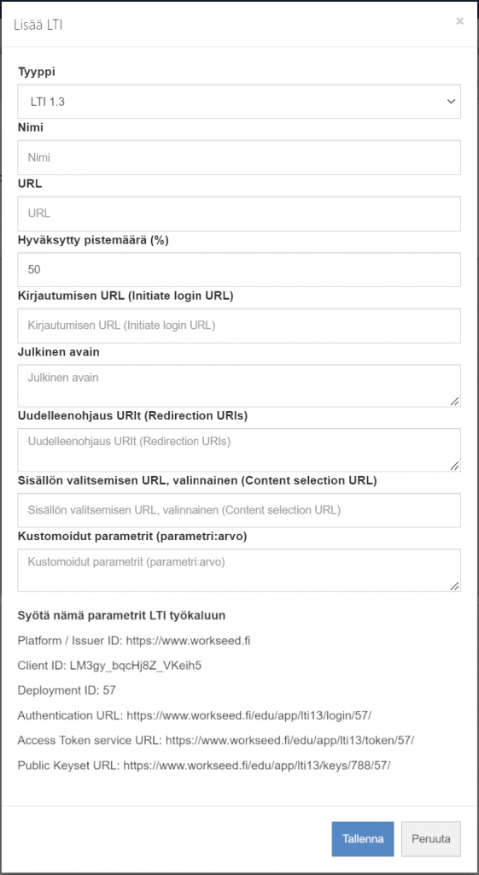Click into the URL text field
This screenshot has height=875, width=479.
239,213
